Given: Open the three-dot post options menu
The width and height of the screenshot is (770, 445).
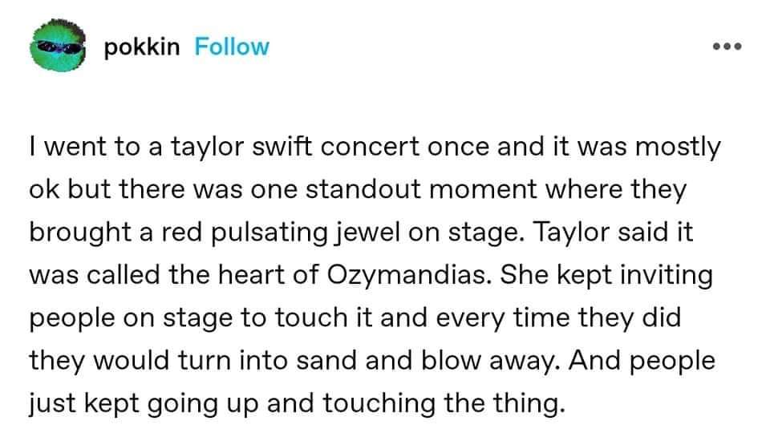Looking at the screenshot, I should [728, 47].
